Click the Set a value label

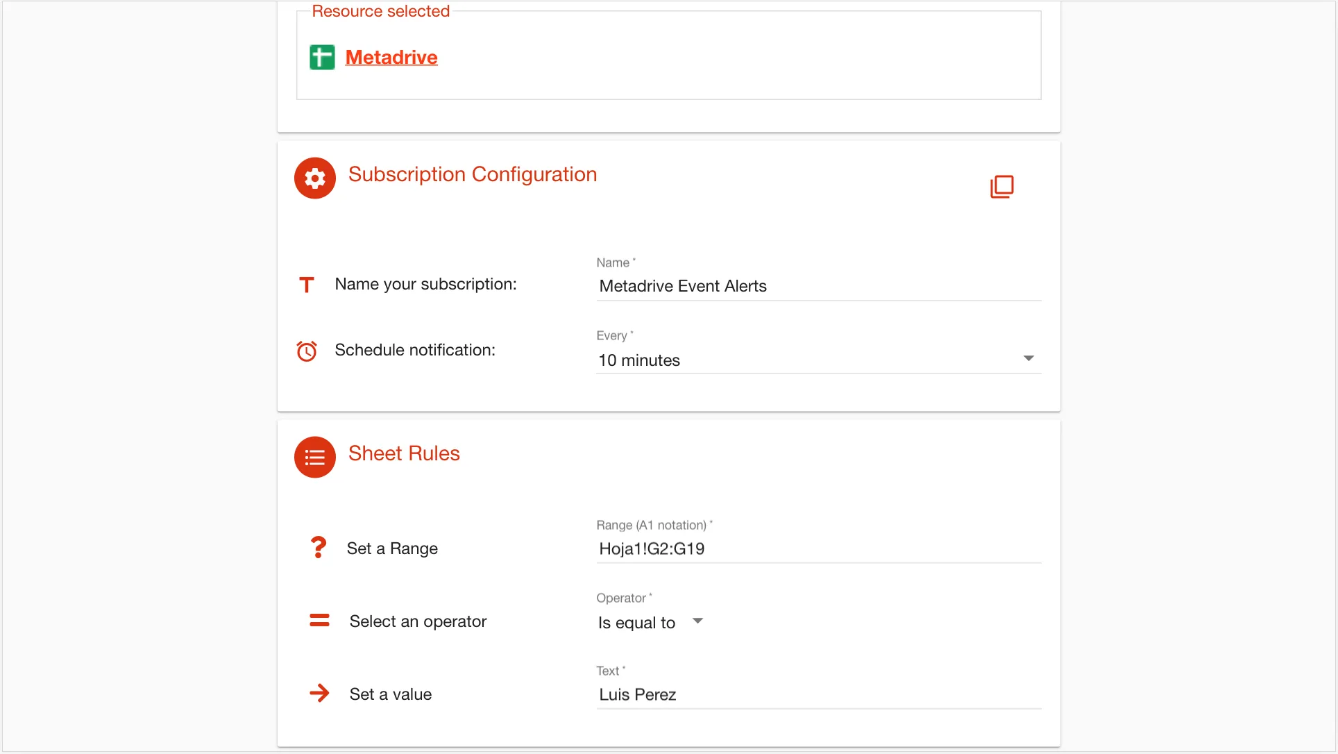(x=391, y=694)
